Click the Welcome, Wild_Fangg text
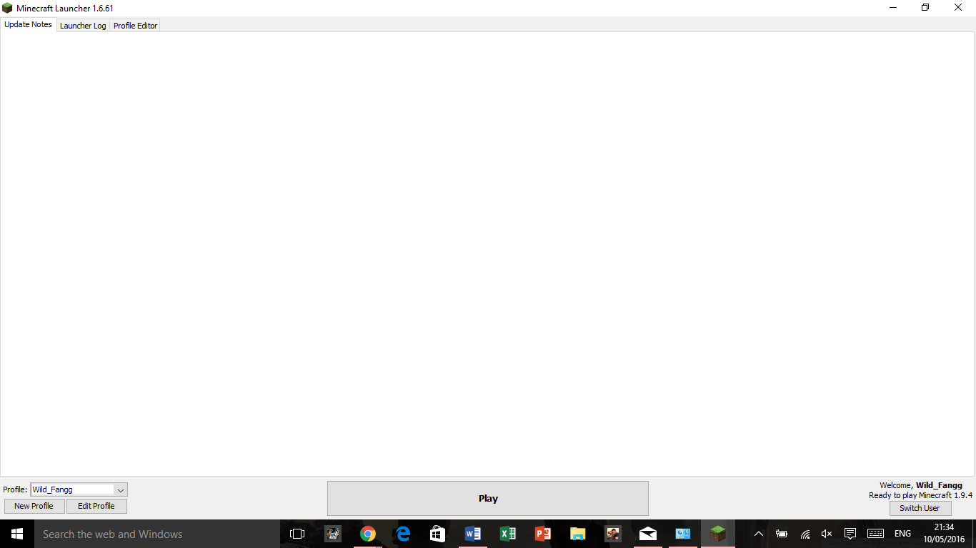Screen dimensions: 976x548 pyautogui.click(x=921, y=485)
